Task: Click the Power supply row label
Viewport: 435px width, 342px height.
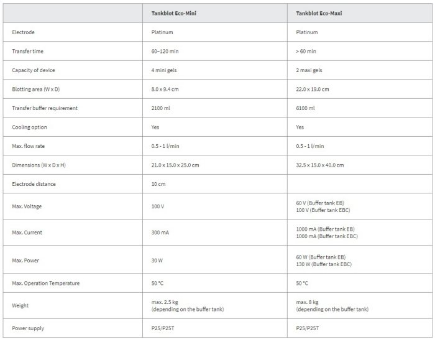Action: [x=29, y=328]
